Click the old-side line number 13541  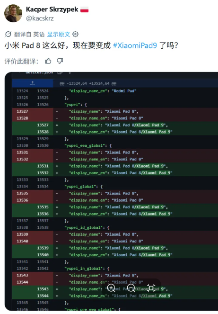pyautogui.click(x=22, y=262)
